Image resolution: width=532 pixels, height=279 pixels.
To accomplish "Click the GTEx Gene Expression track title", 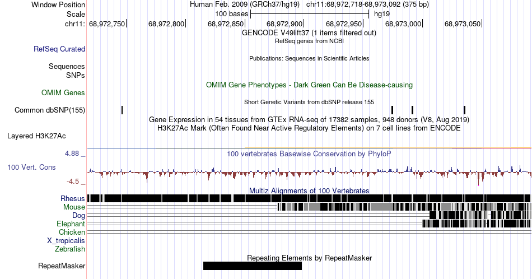I will pos(309,119).
